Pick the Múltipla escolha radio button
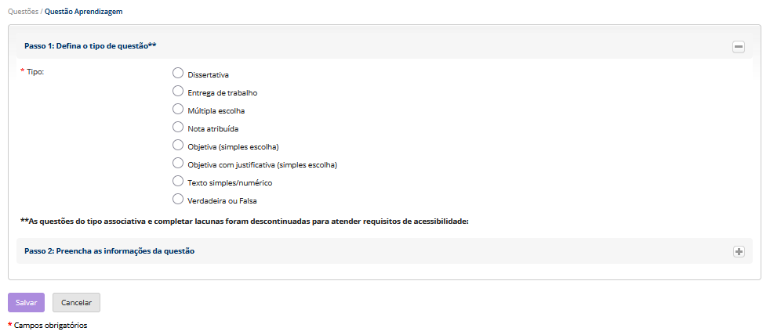770x335 pixels. point(178,110)
